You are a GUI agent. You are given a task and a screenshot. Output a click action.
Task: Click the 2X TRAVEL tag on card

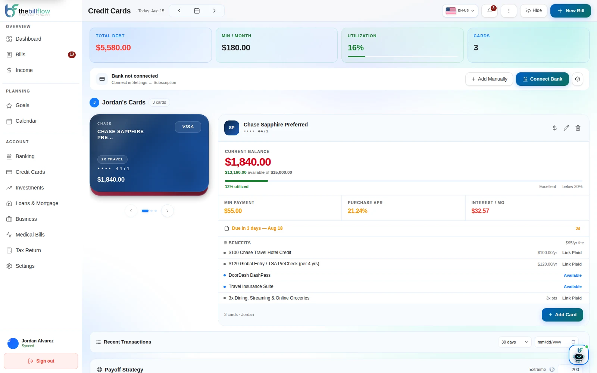(x=112, y=159)
